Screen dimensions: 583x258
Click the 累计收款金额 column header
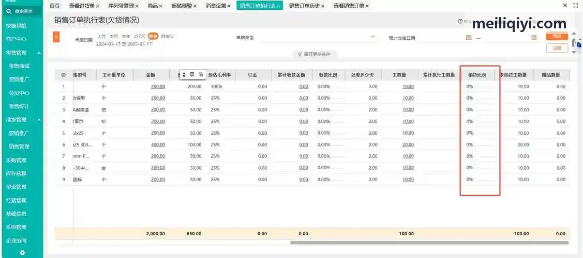(291, 75)
